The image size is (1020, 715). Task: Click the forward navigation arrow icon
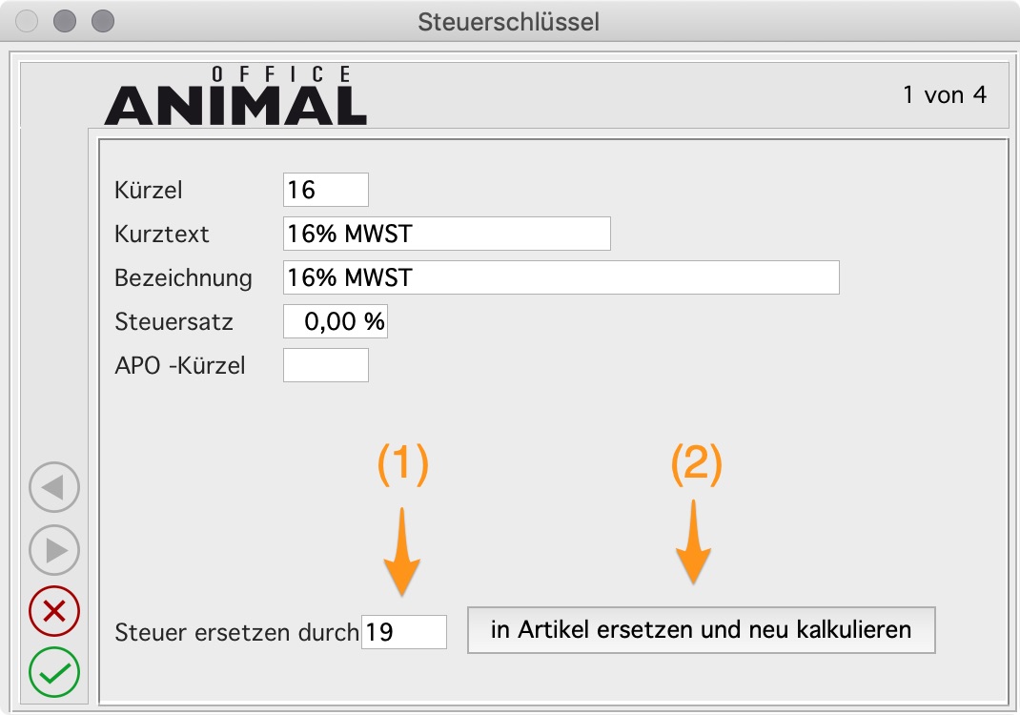pyautogui.click(x=53, y=550)
